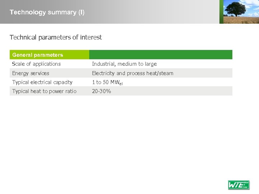
Task: Select the 'Technology summary (I)' slide title
Action: (x=47, y=12)
